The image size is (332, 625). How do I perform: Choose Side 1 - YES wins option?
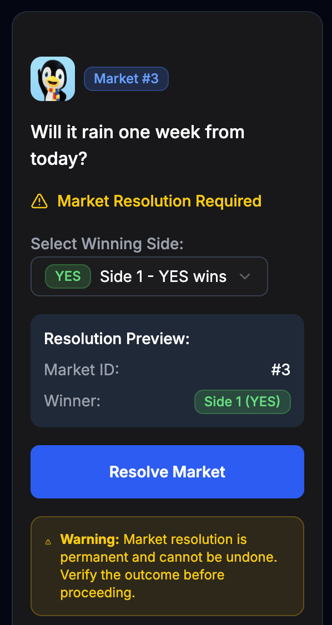pos(163,276)
